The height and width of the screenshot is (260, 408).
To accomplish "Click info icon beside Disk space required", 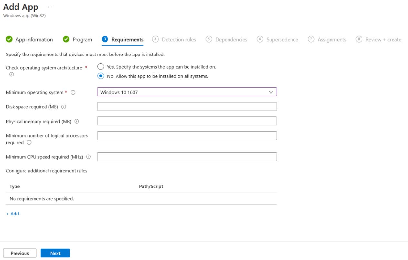I will (64, 107).
